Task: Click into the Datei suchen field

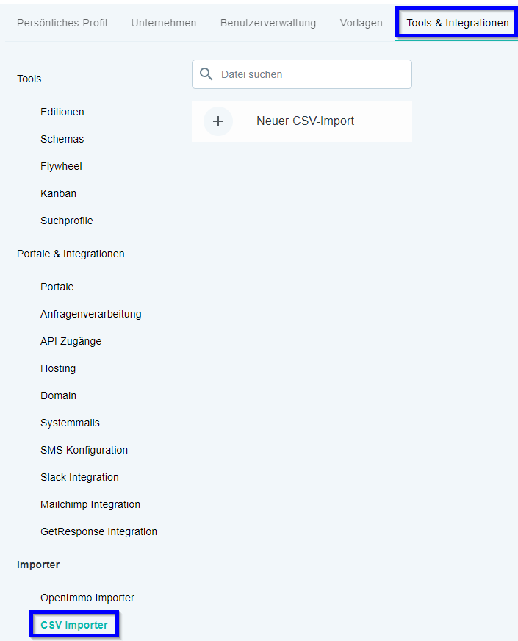Action: click(x=302, y=74)
